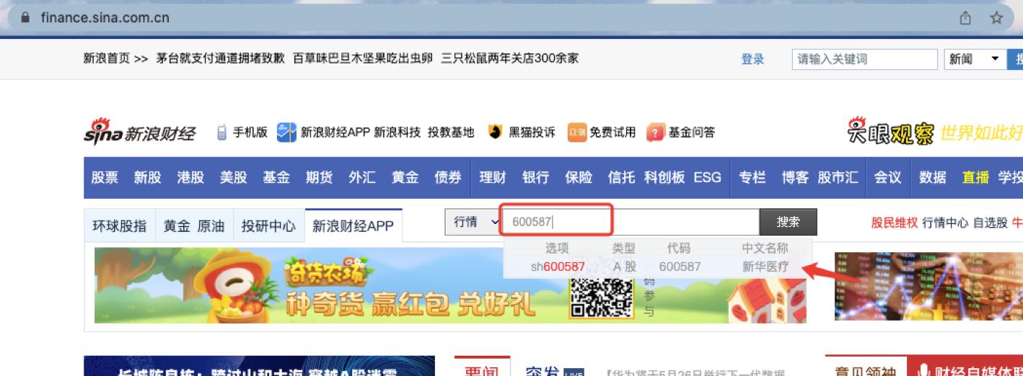Click the 行情中心 link
Viewport: 1023px width, 376px height.
[946, 223]
